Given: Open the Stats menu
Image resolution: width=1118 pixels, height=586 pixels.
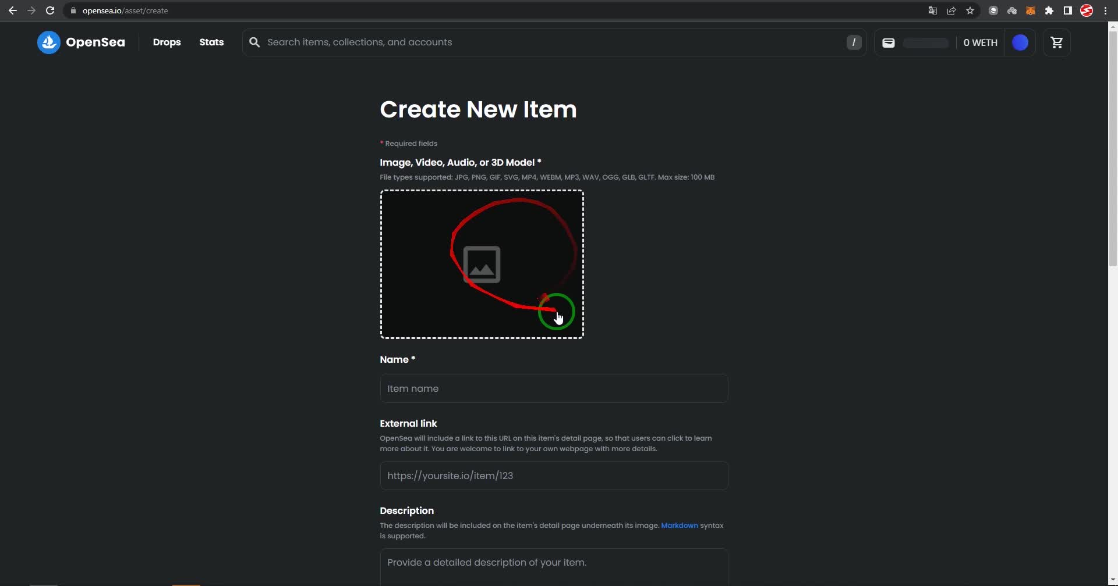Looking at the screenshot, I should (211, 42).
